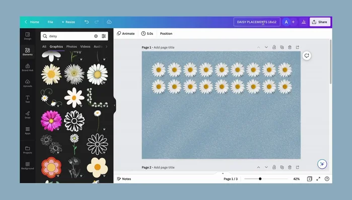Collapse the elements side panel
This screenshot has width=352, height=200.
pyautogui.click(x=115, y=105)
